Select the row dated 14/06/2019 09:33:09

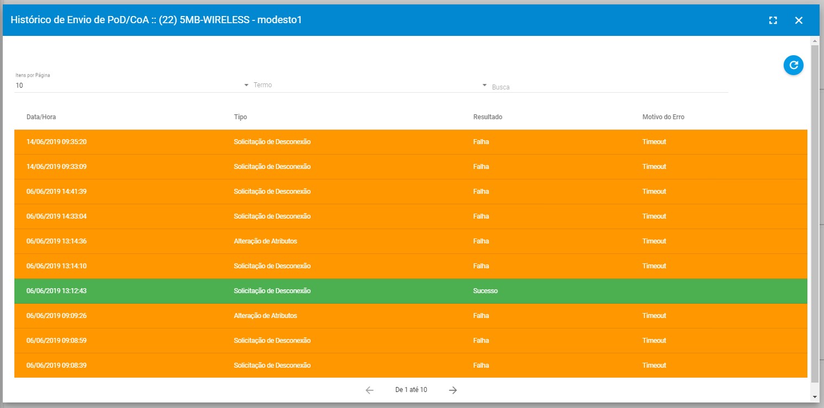coord(411,167)
